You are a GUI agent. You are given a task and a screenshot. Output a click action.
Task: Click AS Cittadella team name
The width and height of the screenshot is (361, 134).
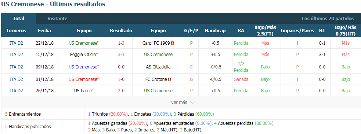[158, 67]
